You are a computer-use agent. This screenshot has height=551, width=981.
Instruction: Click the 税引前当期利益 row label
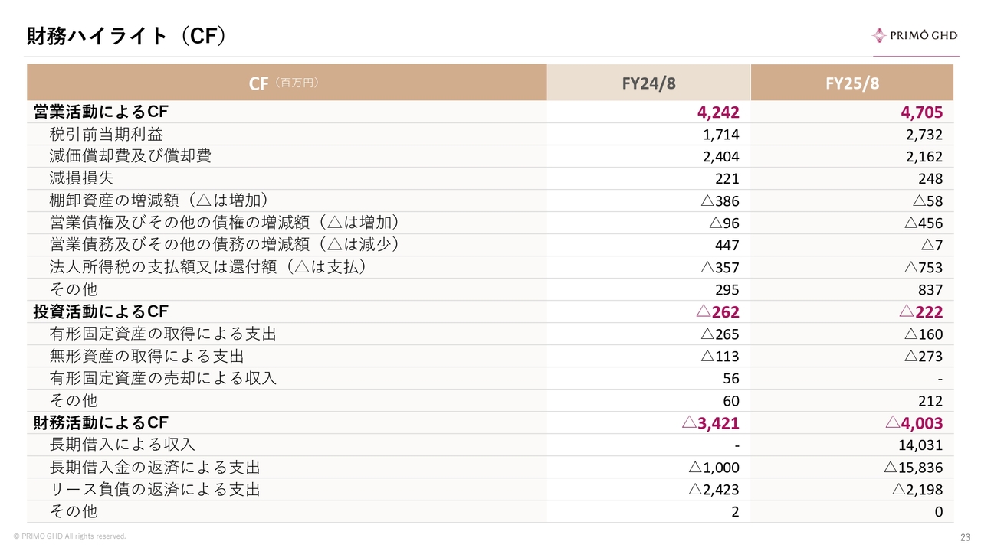click(x=107, y=135)
